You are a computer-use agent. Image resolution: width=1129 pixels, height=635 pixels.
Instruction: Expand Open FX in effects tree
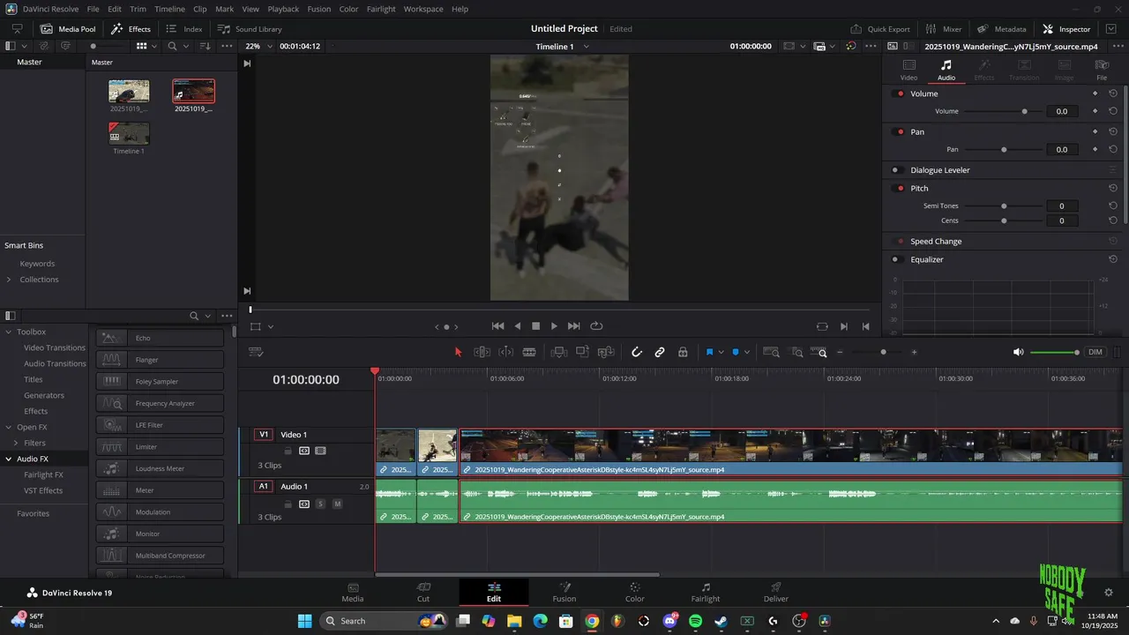[9, 427]
